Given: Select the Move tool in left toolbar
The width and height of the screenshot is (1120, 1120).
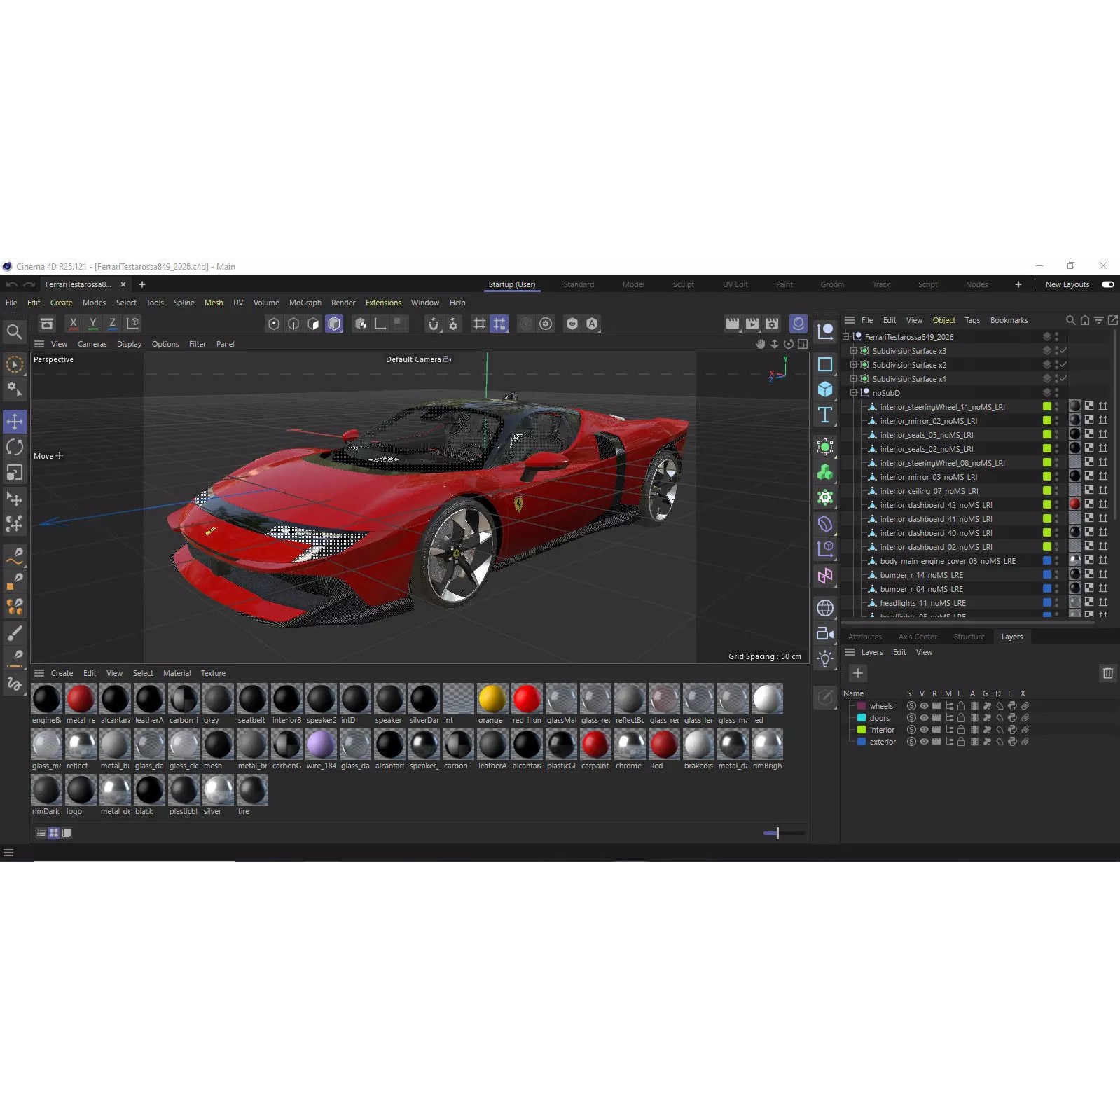Looking at the screenshot, I should (x=15, y=421).
